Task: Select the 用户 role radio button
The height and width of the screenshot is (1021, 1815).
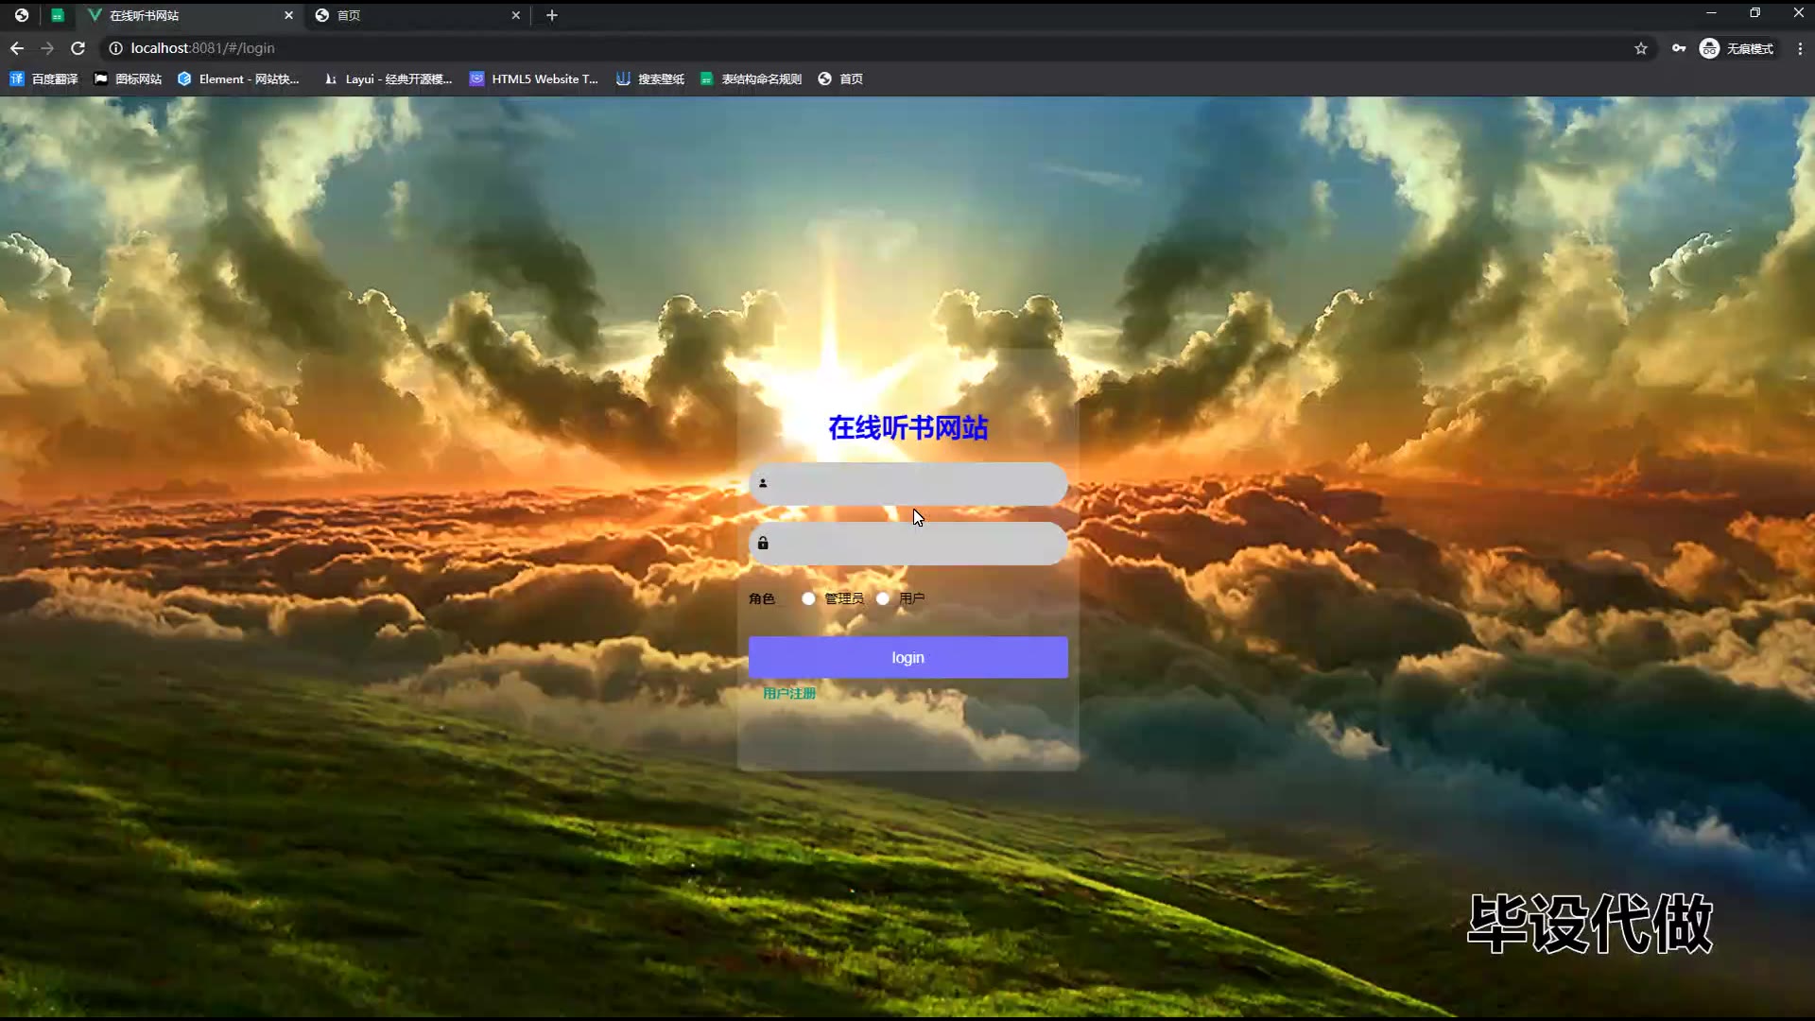Action: (x=883, y=598)
